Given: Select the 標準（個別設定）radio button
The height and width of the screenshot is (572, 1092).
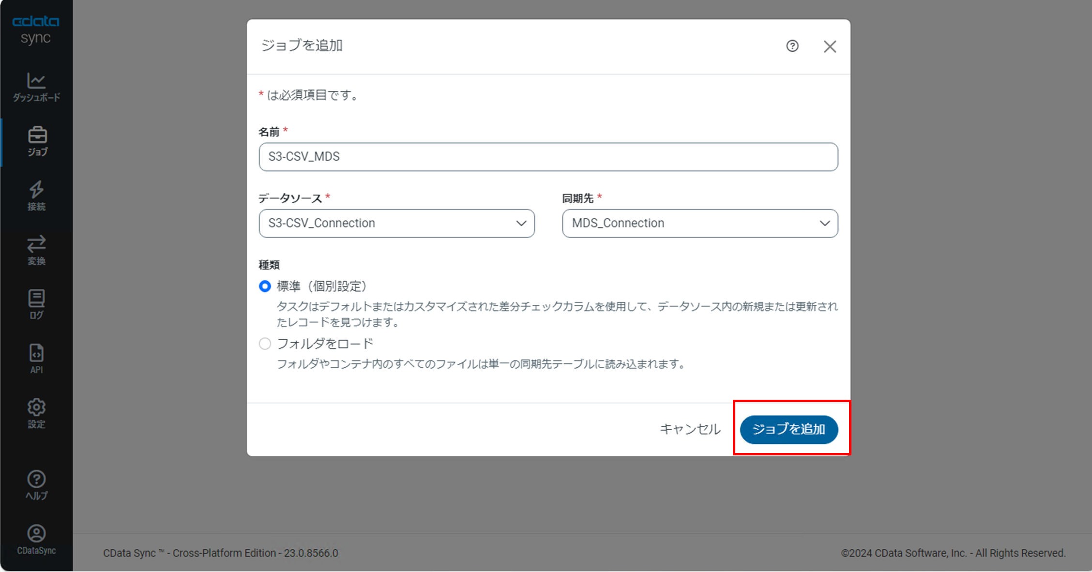Looking at the screenshot, I should (x=265, y=286).
